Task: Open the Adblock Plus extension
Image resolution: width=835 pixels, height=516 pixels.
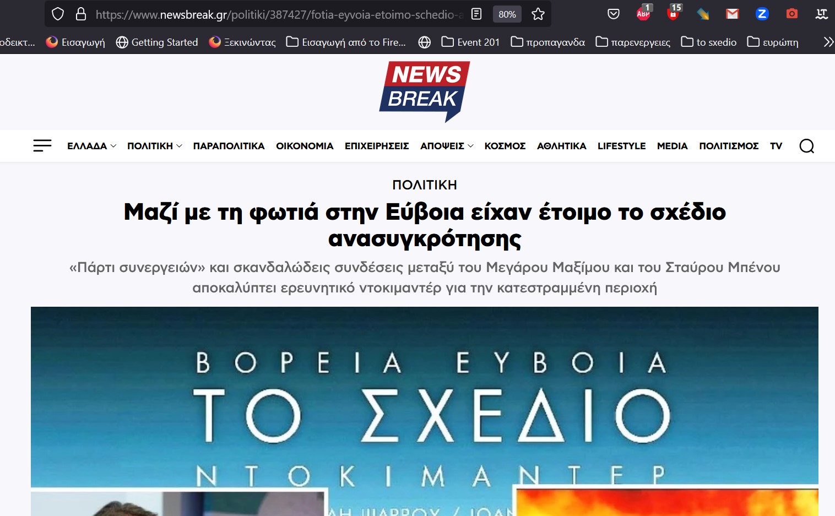Action: click(x=643, y=14)
